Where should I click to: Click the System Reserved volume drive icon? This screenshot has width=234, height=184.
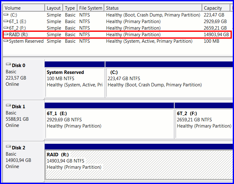tap(6, 41)
